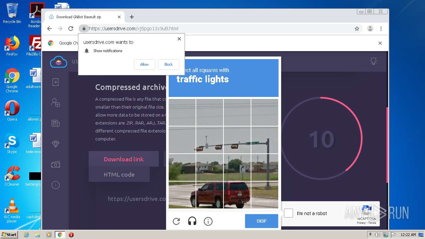This screenshot has height=239, width=425.
Task: Select captcha tile with red SUV rear
Action: tap(237, 195)
